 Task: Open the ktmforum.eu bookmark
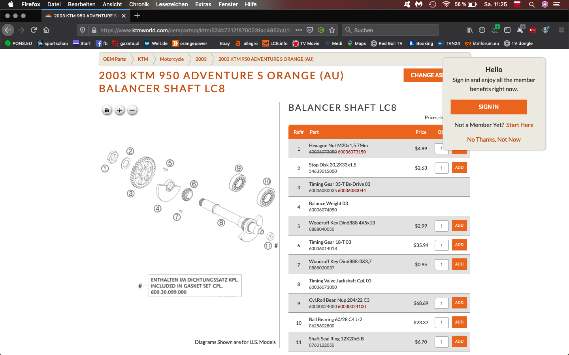point(482,43)
